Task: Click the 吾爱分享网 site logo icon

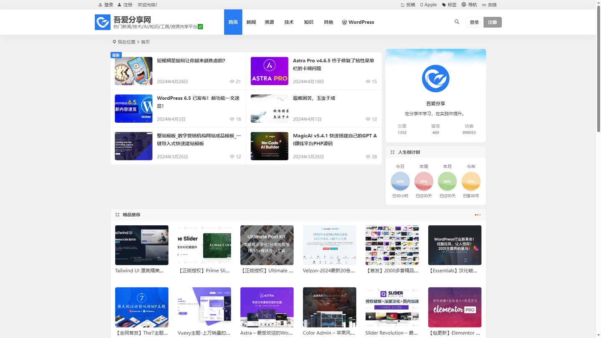Action: pos(103,22)
